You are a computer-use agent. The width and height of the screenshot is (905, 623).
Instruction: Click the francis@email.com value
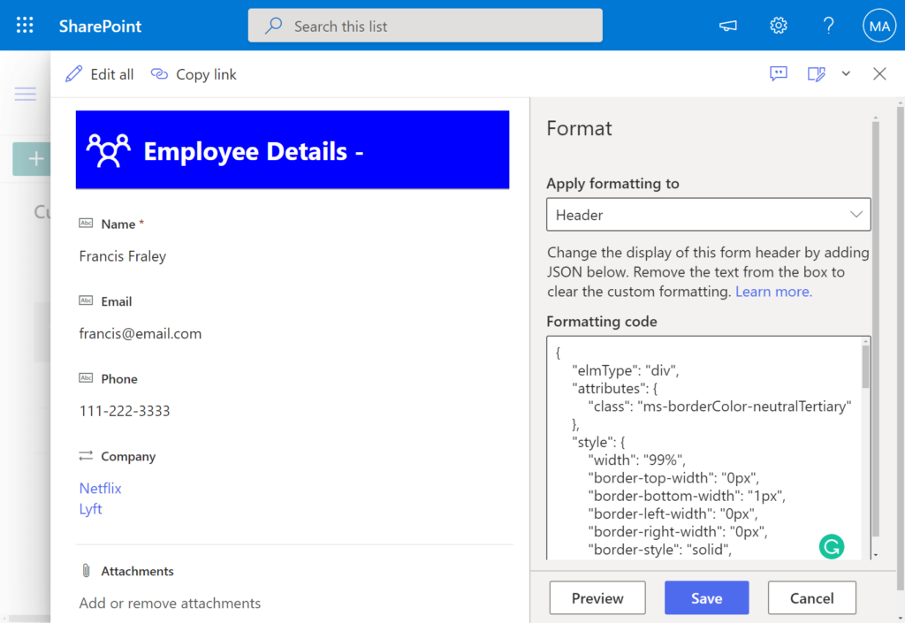[141, 333]
